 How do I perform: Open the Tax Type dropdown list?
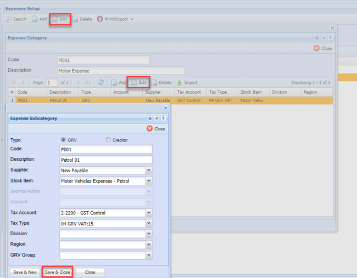click(x=148, y=223)
